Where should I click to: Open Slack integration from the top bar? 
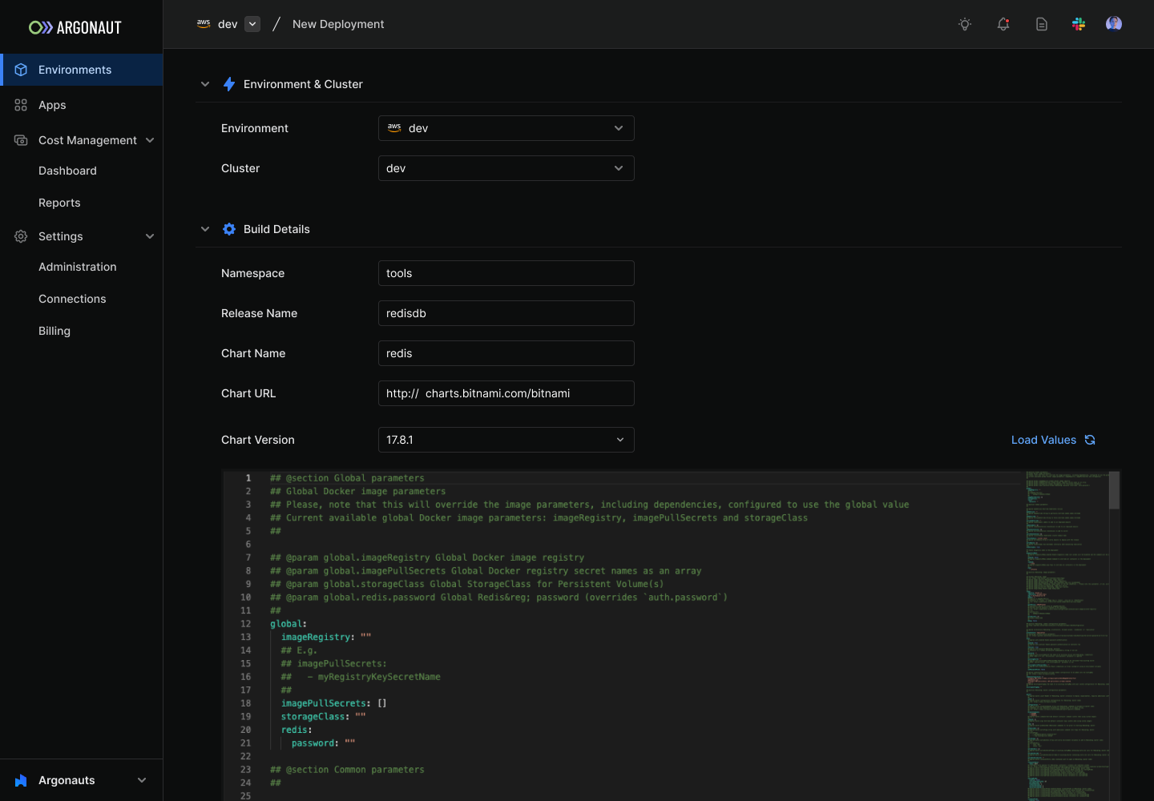[1079, 24]
